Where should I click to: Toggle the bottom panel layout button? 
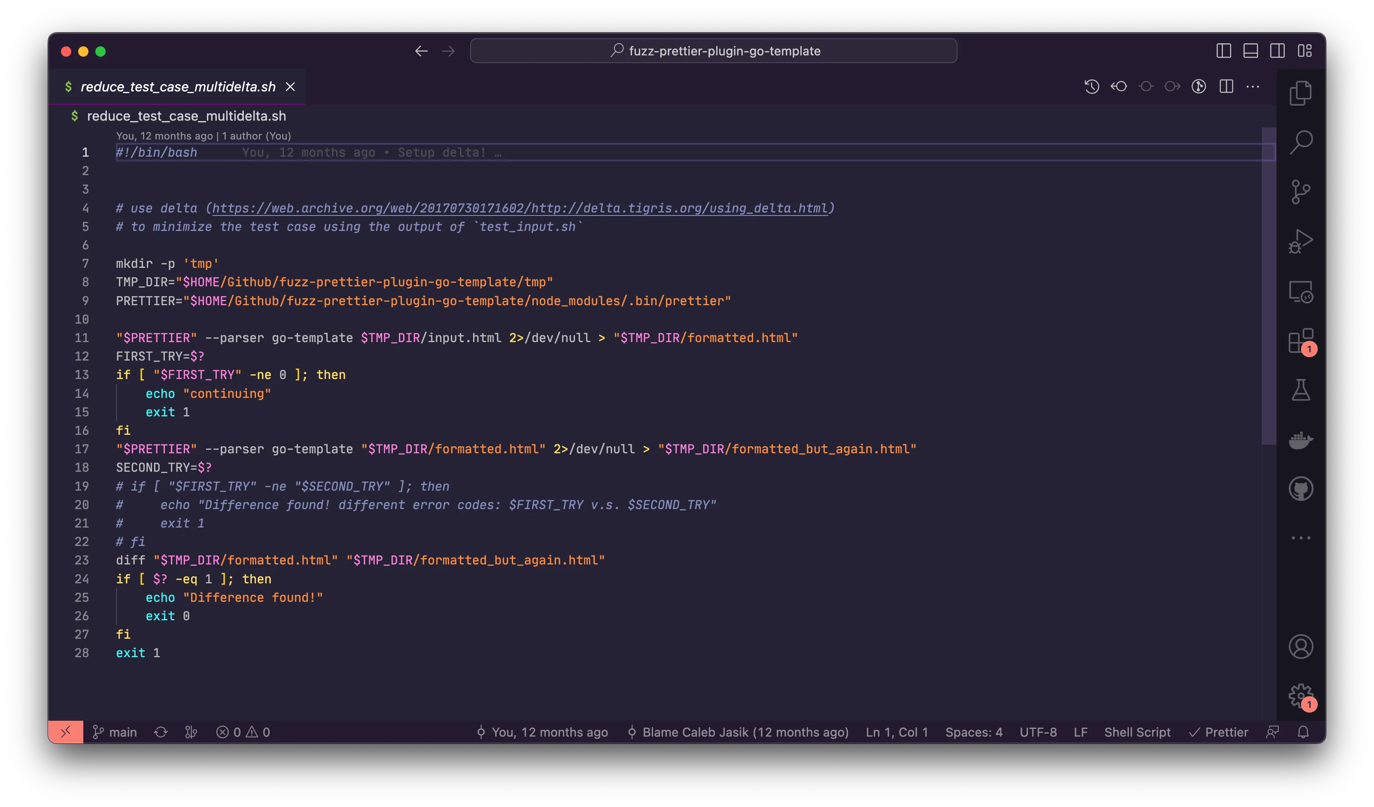coord(1250,51)
